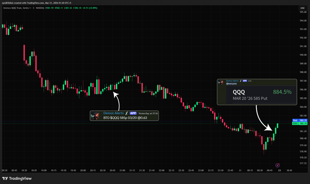This screenshot has height=184, width=310.
Task: Click the @everyone mention
Action: [x=231, y=84]
